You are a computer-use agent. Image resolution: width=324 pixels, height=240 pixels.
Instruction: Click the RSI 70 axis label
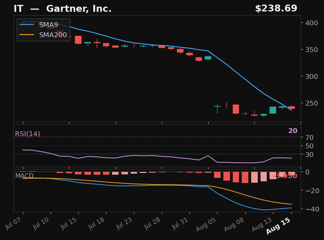point(309,138)
